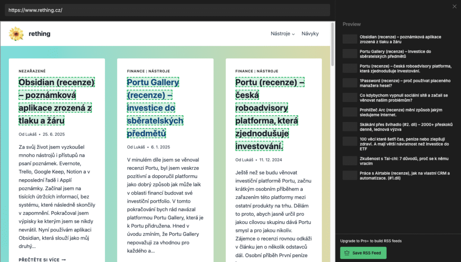This screenshot has height=262, width=461.
Task: Click the Portu Gallery date 6. 1. 2025
Action: click(x=161, y=147)
